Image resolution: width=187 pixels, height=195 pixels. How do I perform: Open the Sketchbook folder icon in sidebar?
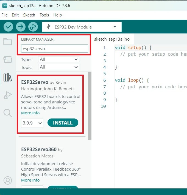click(x=8, y=41)
